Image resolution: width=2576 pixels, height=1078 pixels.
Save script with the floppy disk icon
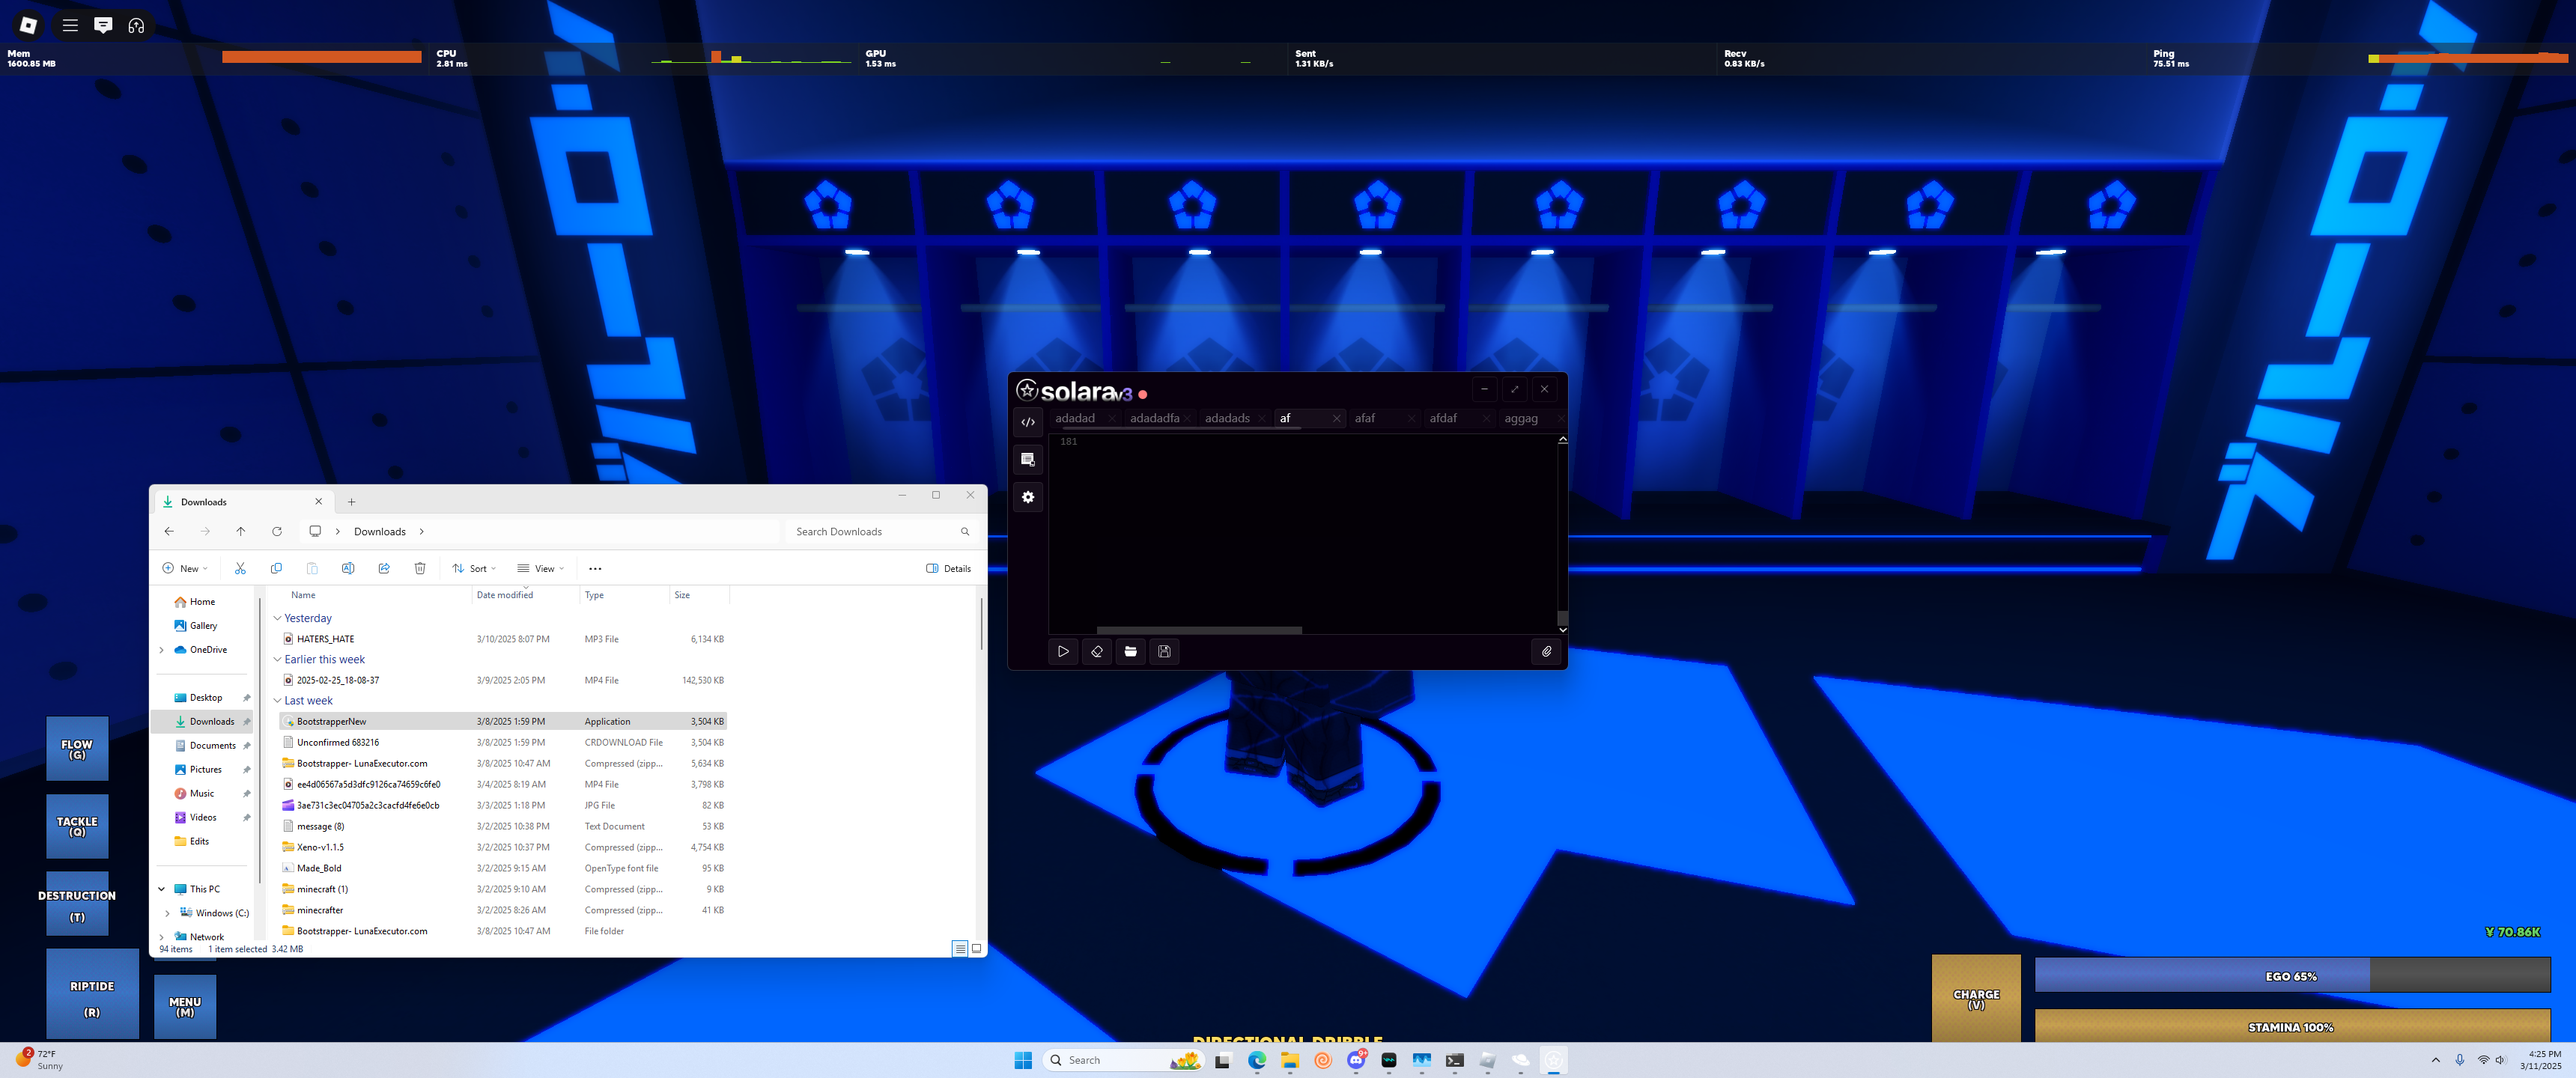1164,651
